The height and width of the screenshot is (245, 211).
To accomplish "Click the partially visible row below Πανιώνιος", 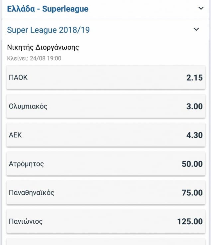I will pyautogui.click(x=105, y=242).
